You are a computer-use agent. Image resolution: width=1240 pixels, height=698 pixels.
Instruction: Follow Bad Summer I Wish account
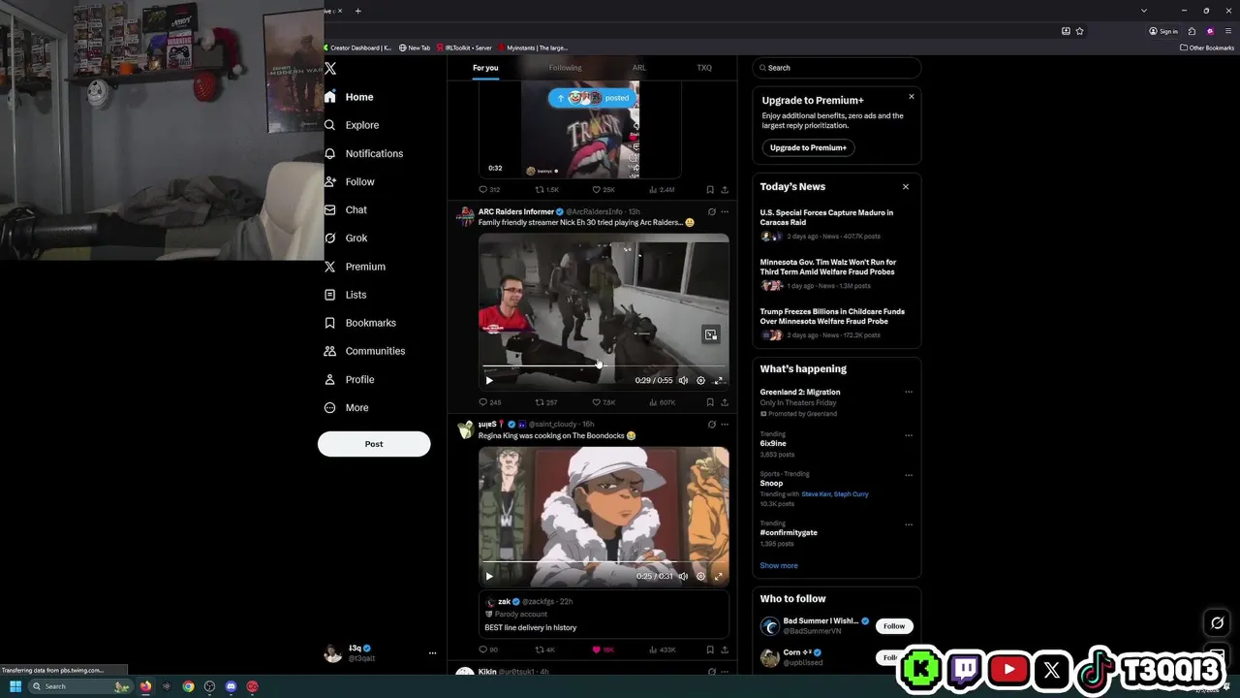click(x=894, y=626)
